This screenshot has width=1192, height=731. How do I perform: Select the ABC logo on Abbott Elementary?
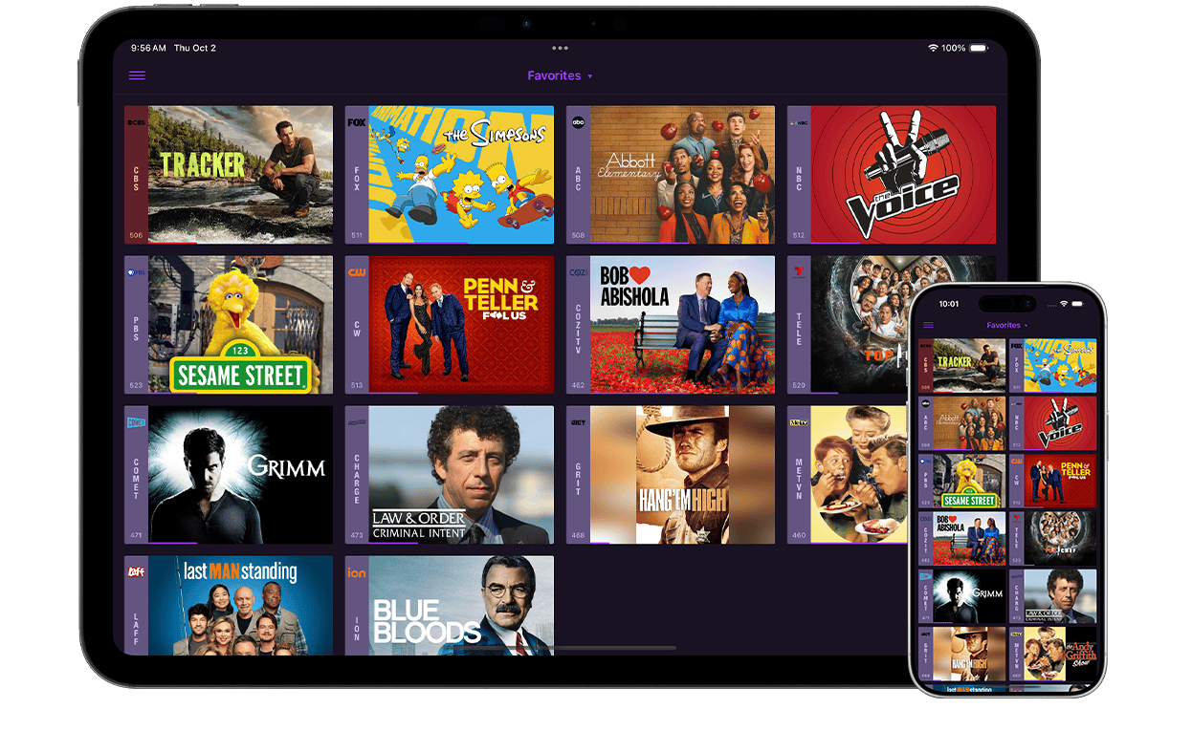pyautogui.click(x=578, y=122)
